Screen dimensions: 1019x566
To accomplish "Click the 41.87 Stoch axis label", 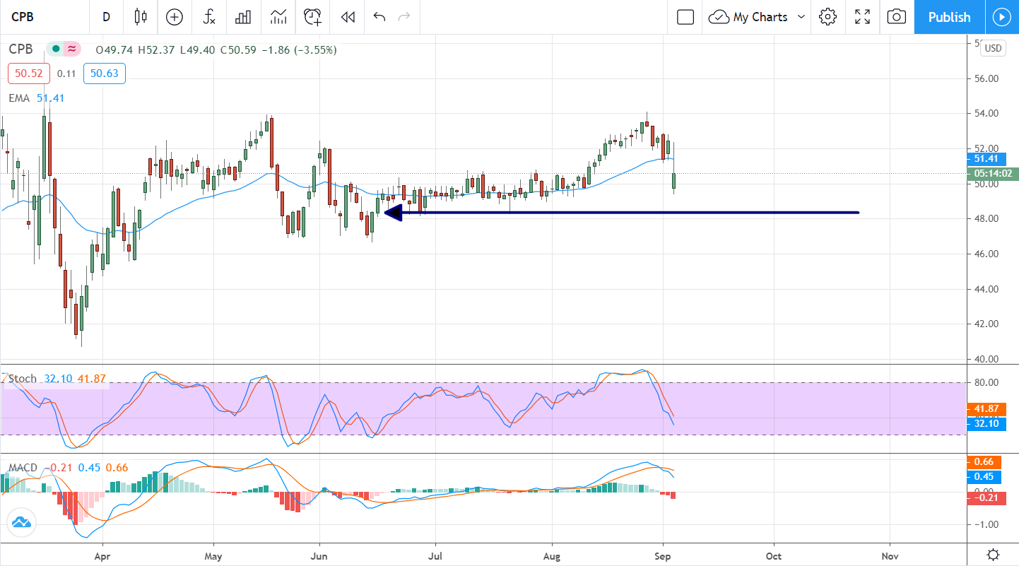I will tap(985, 408).
